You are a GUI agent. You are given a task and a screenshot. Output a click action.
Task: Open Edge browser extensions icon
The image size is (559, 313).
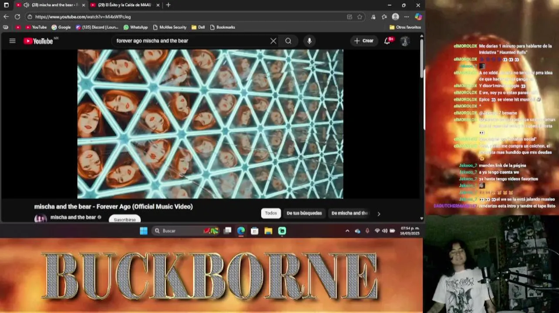point(374,17)
